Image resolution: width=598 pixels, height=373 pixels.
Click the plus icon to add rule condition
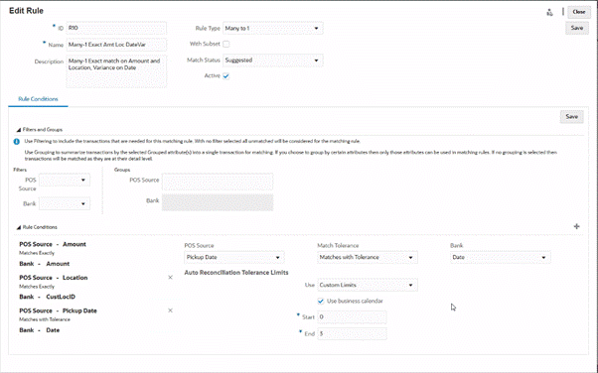pos(576,226)
